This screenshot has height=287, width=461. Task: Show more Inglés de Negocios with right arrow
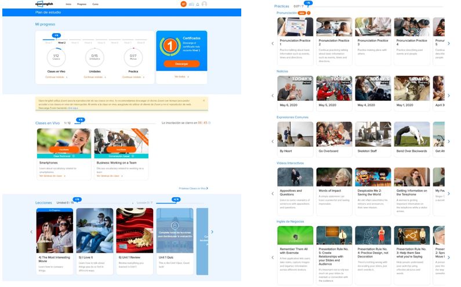449,257
